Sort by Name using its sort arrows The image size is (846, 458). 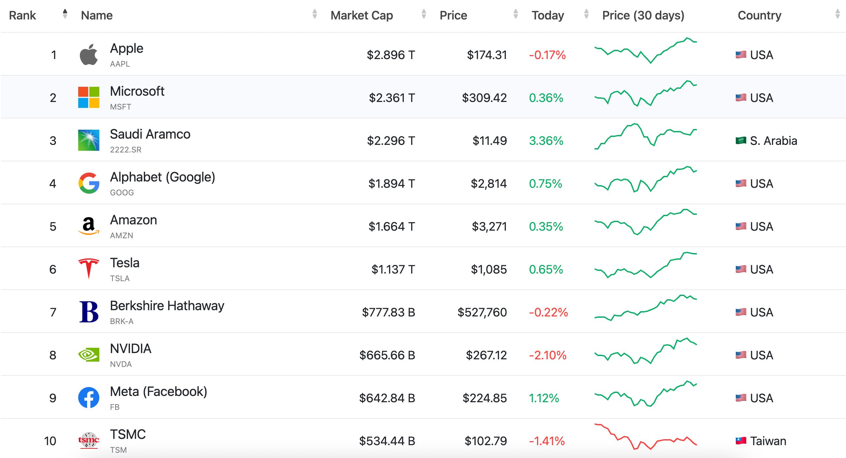[x=314, y=14]
